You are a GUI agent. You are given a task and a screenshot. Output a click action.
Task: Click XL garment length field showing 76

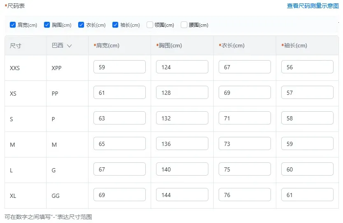point(245,195)
